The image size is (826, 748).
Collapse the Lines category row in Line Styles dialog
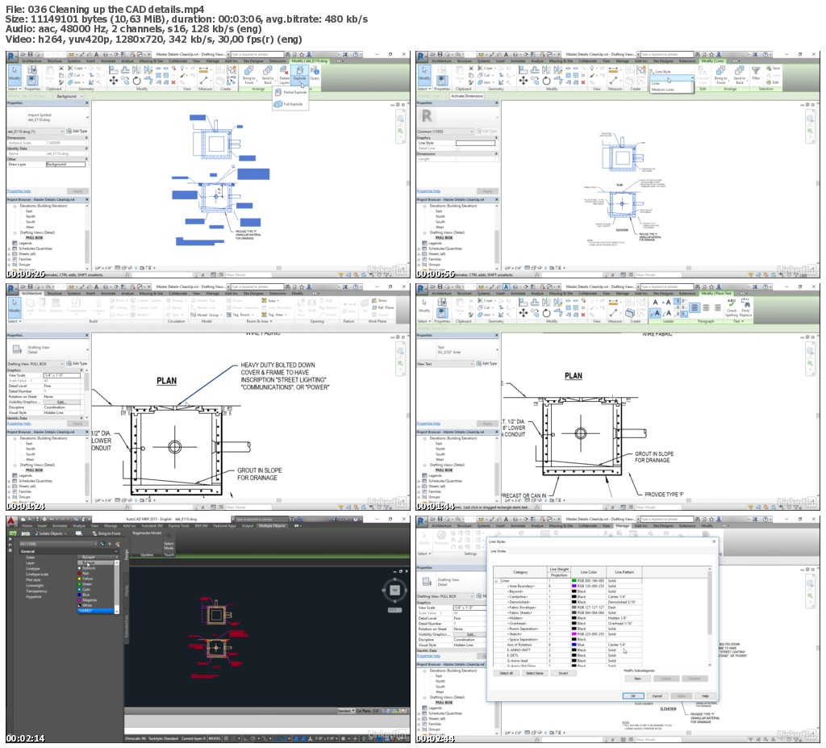click(496, 580)
